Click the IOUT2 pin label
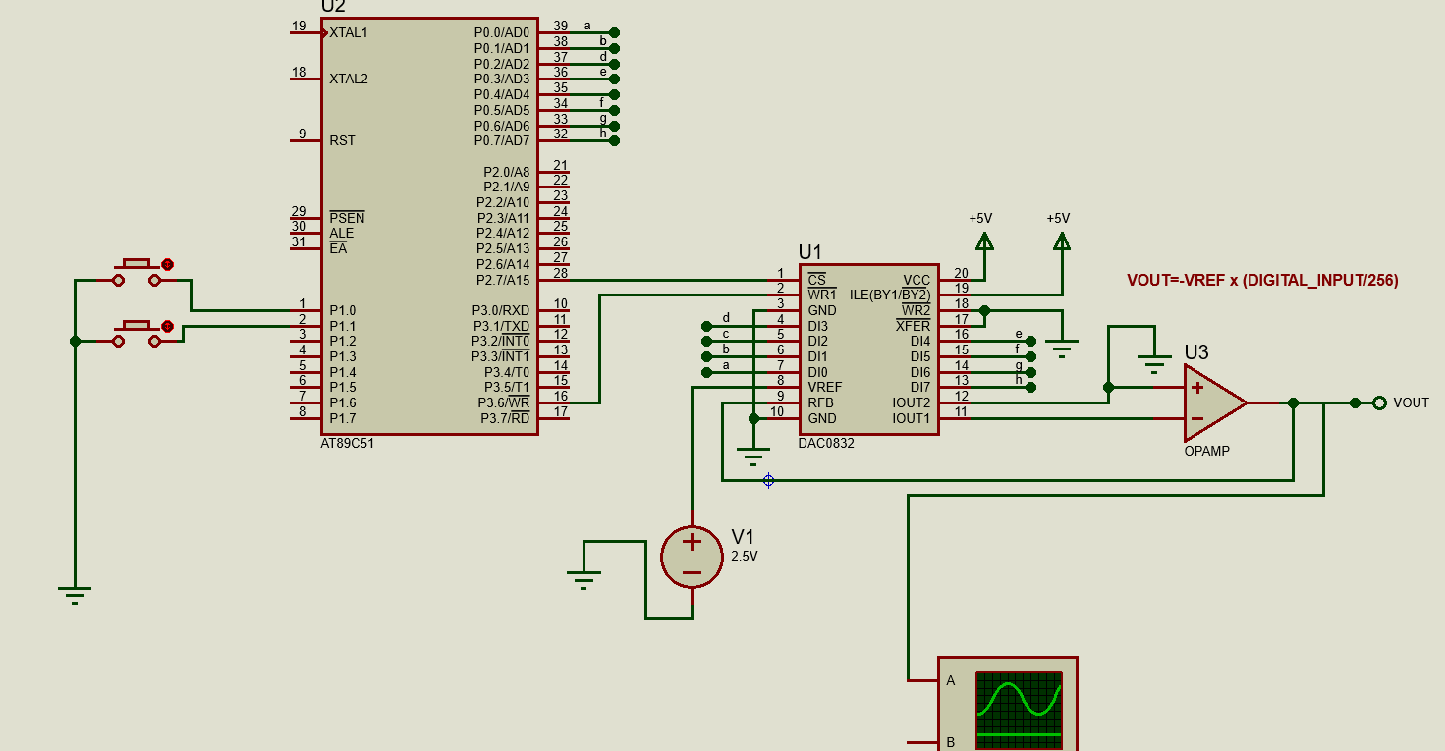Viewport: 1445px width, 751px height. tap(911, 402)
